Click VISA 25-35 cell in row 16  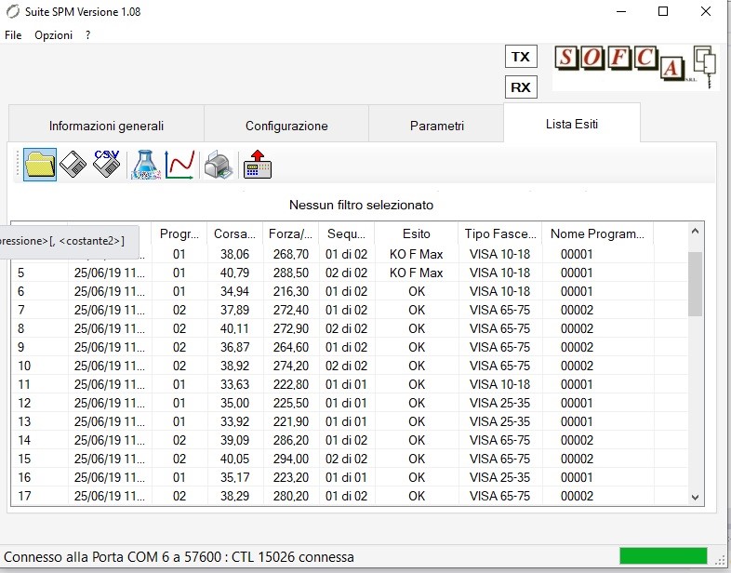[499, 478]
